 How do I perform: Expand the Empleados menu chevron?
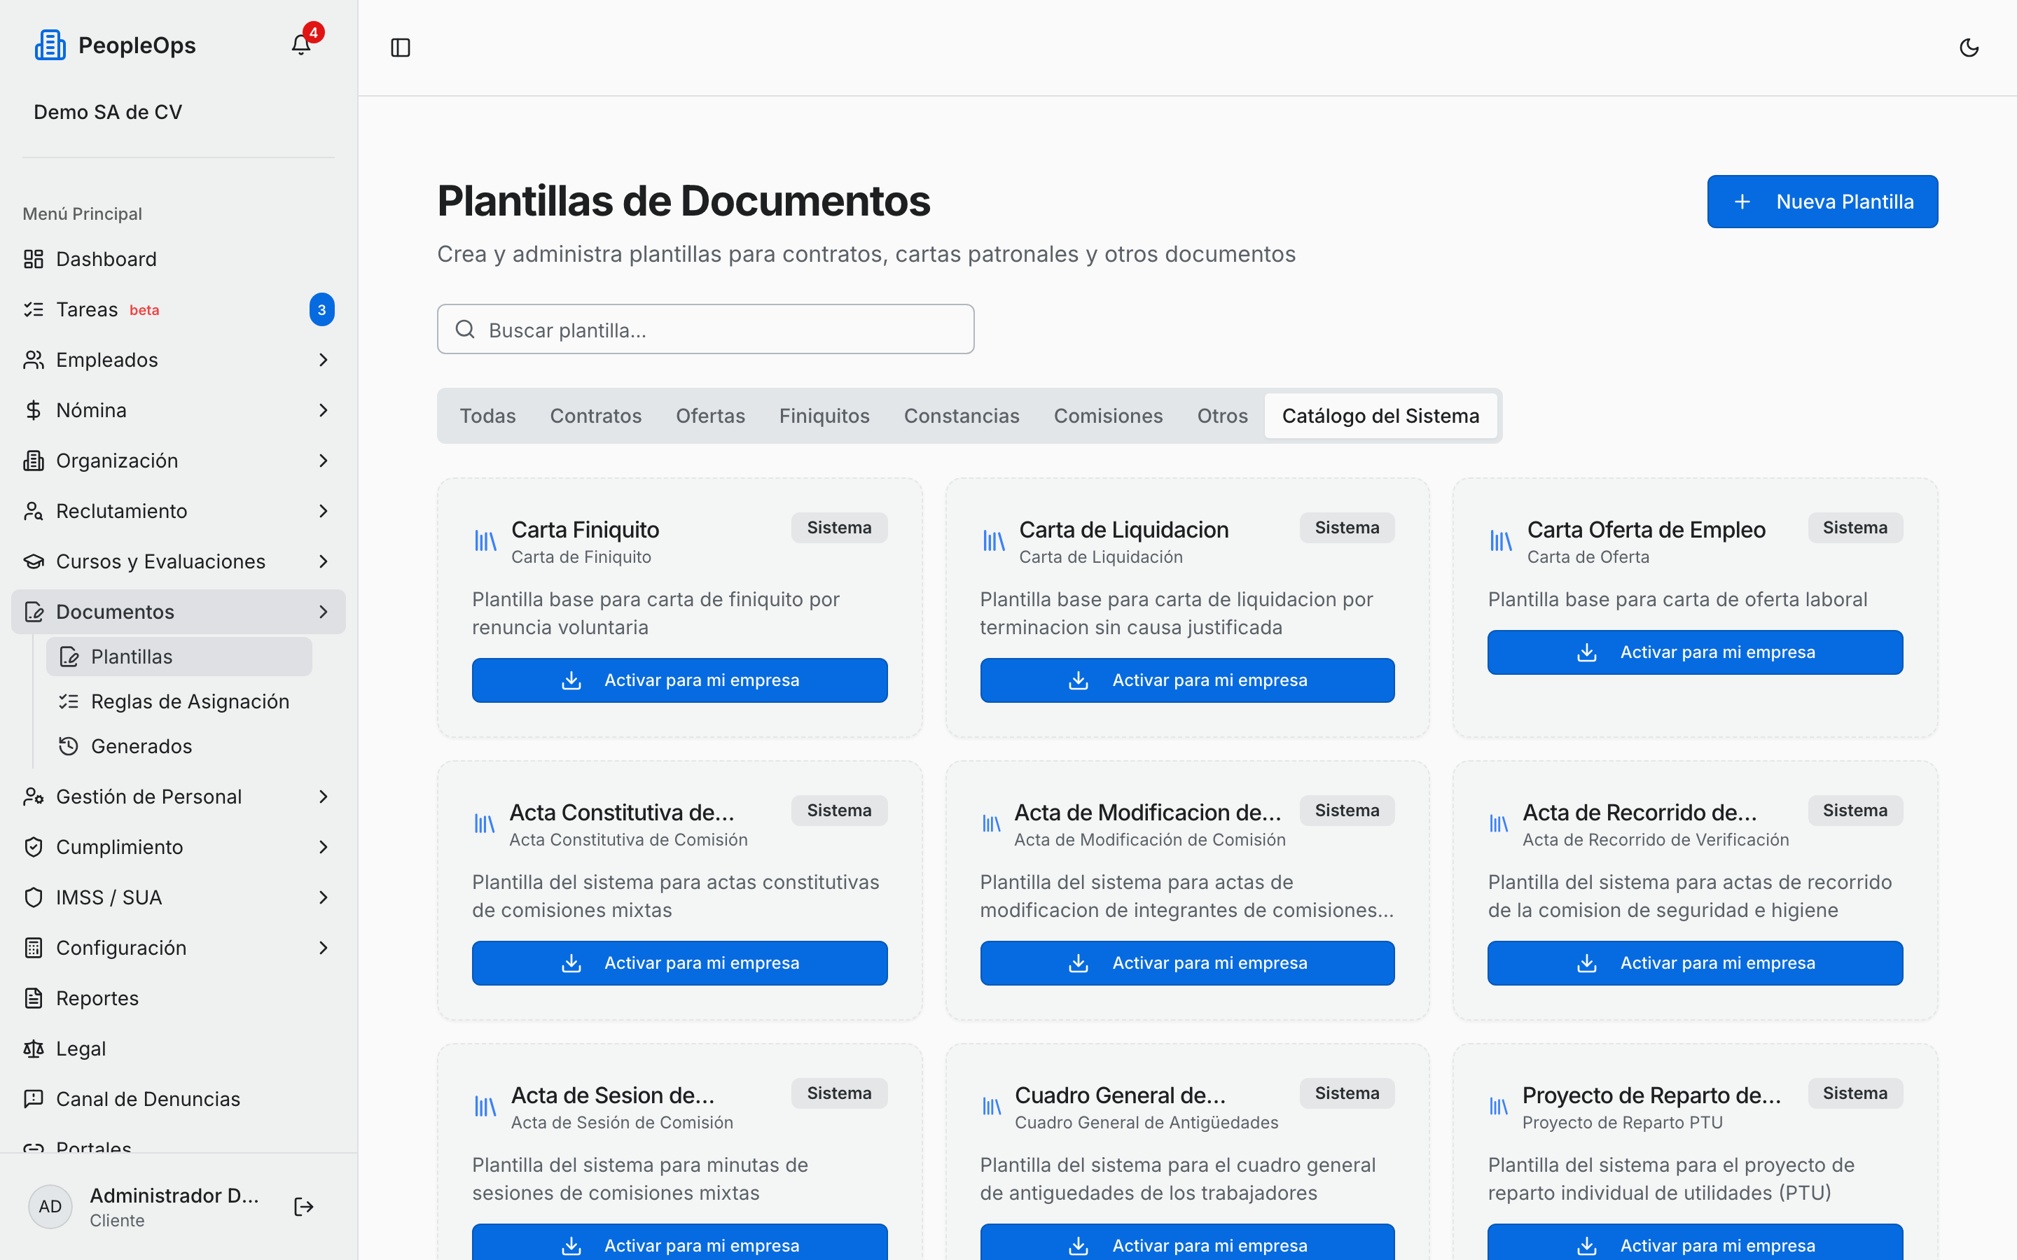pyautogui.click(x=324, y=360)
